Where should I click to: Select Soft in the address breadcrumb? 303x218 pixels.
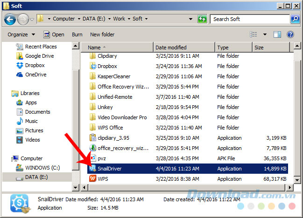click(137, 19)
